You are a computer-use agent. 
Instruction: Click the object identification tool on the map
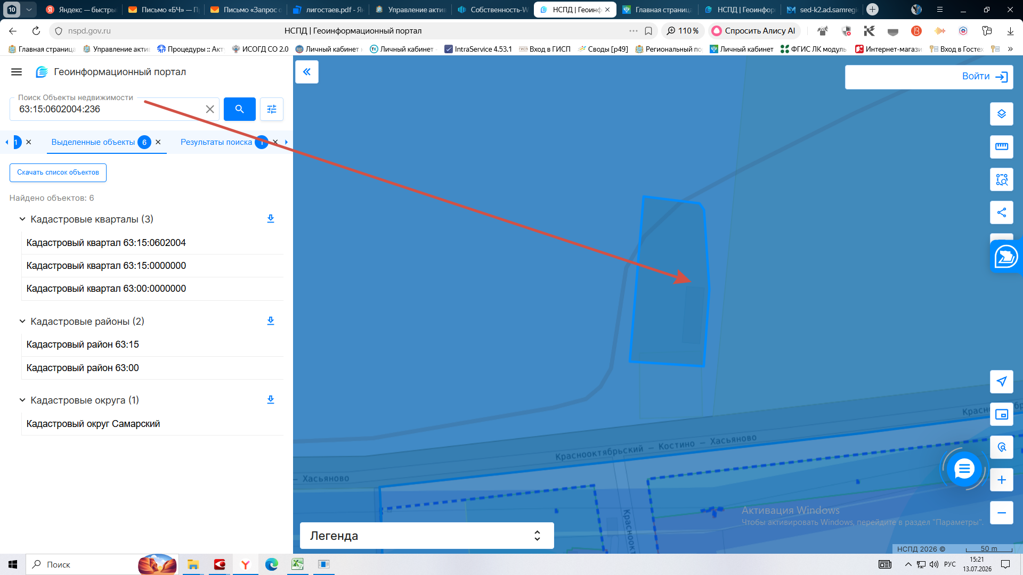coord(1002,447)
